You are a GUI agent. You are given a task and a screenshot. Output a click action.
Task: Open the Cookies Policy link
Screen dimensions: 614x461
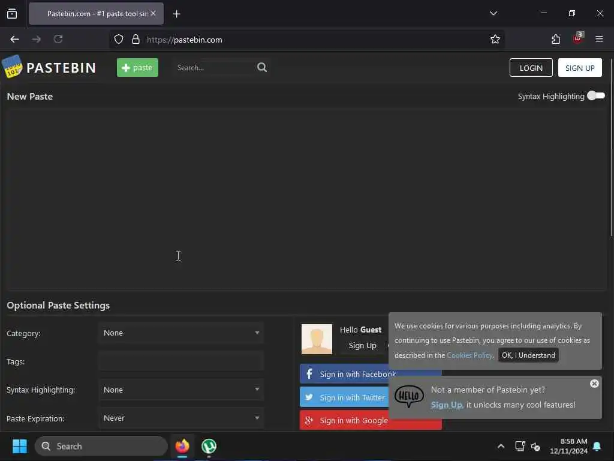click(469, 355)
